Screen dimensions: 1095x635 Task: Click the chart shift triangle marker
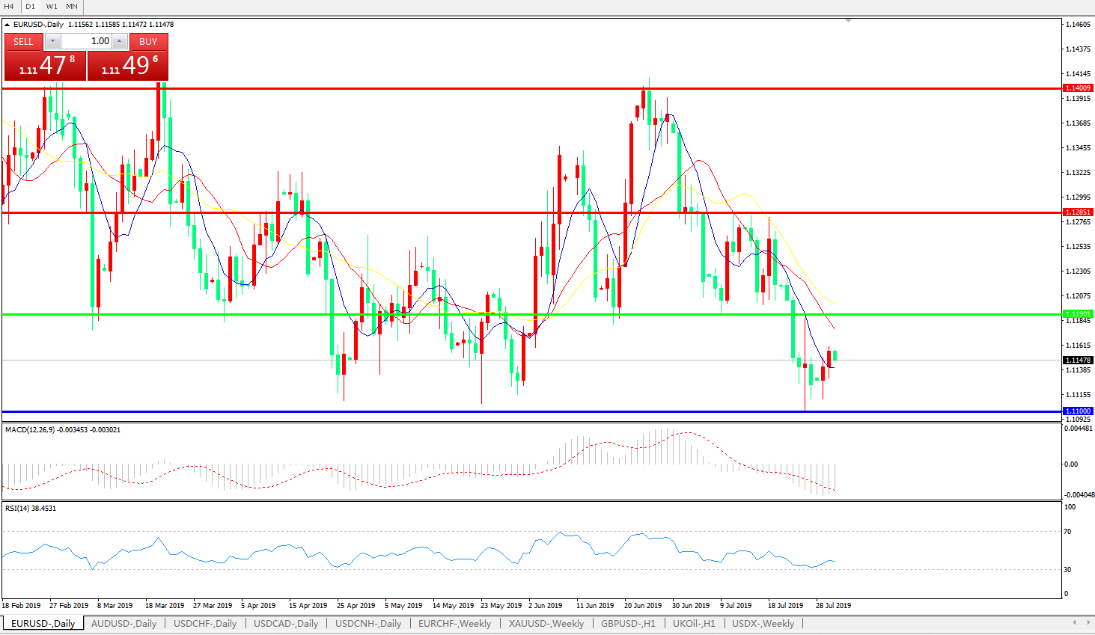[x=848, y=21]
